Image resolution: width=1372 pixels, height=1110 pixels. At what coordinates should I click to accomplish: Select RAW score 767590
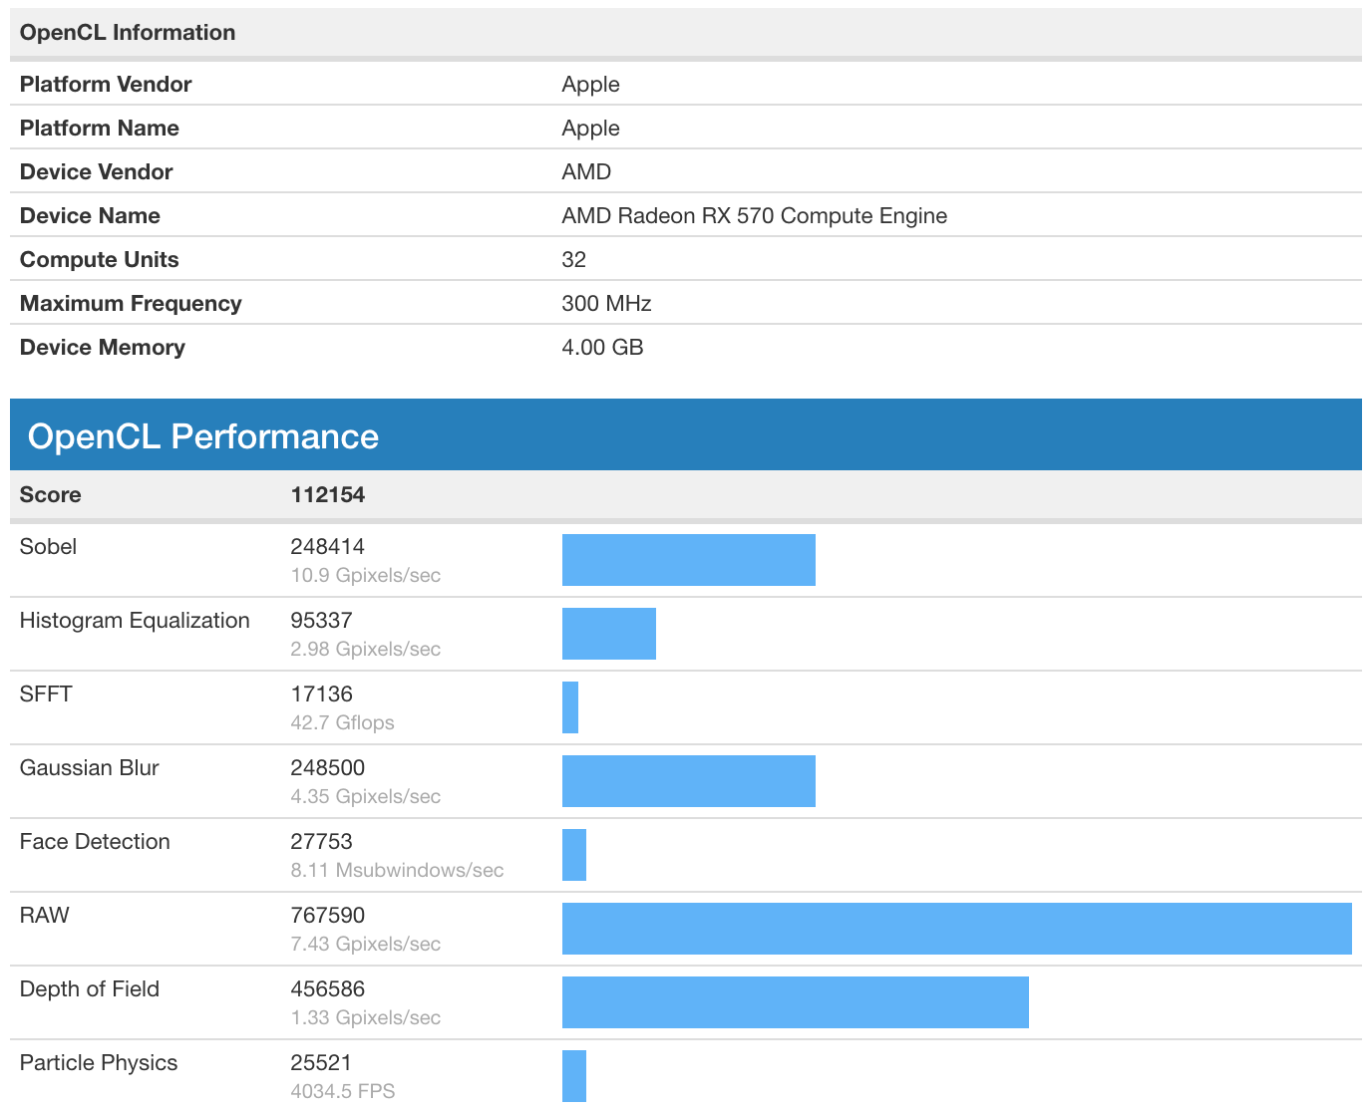pyautogui.click(x=328, y=915)
